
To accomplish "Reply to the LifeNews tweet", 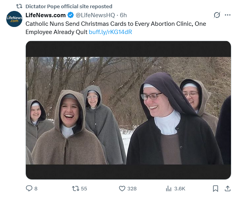I will click(29, 188).
